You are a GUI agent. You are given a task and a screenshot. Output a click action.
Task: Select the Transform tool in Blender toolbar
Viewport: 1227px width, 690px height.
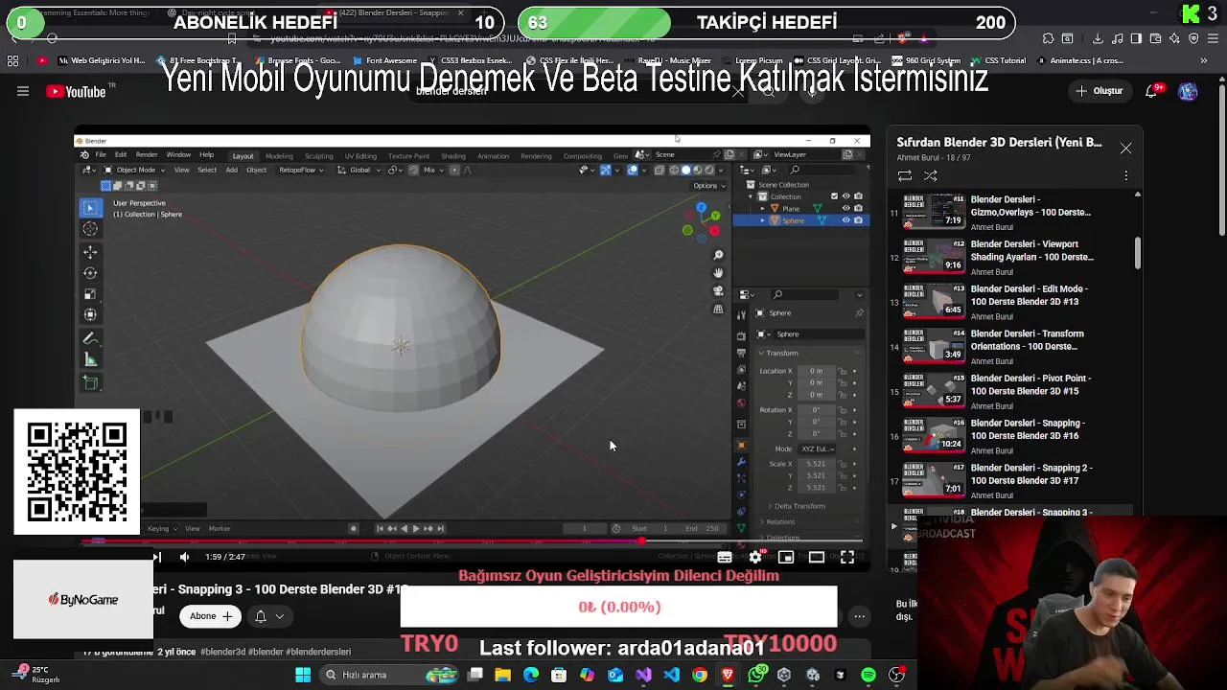tap(91, 314)
